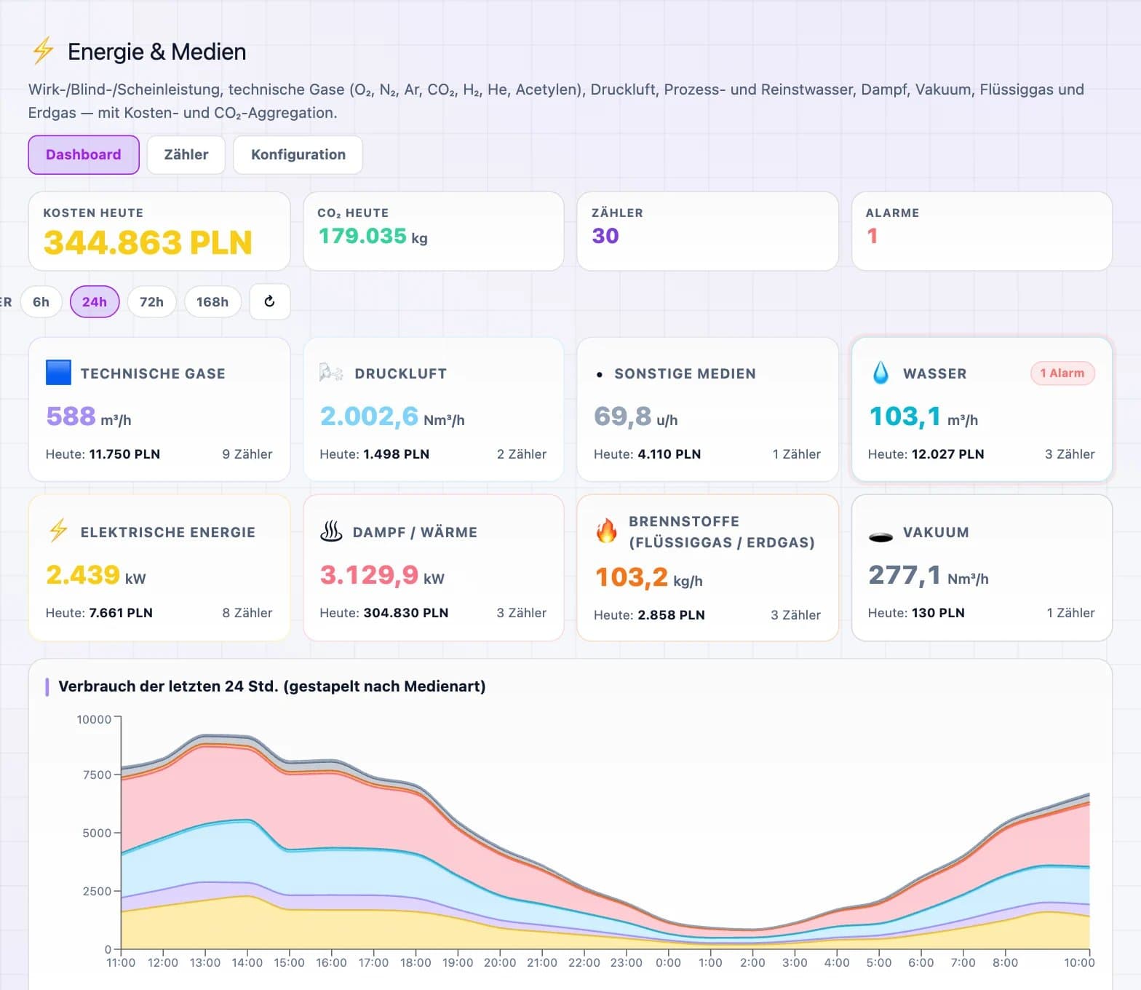Click the refresh icon next to 168h

(x=270, y=301)
